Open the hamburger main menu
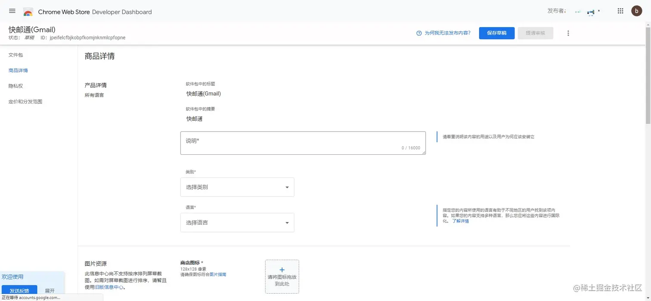 tap(12, 11)
